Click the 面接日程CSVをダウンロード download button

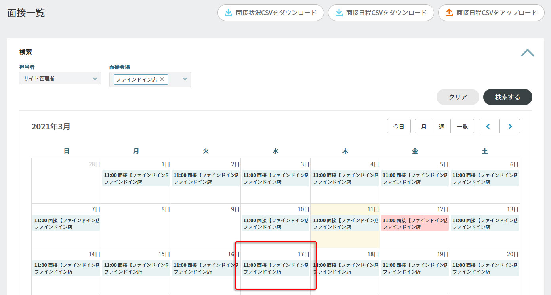(381, 13)
